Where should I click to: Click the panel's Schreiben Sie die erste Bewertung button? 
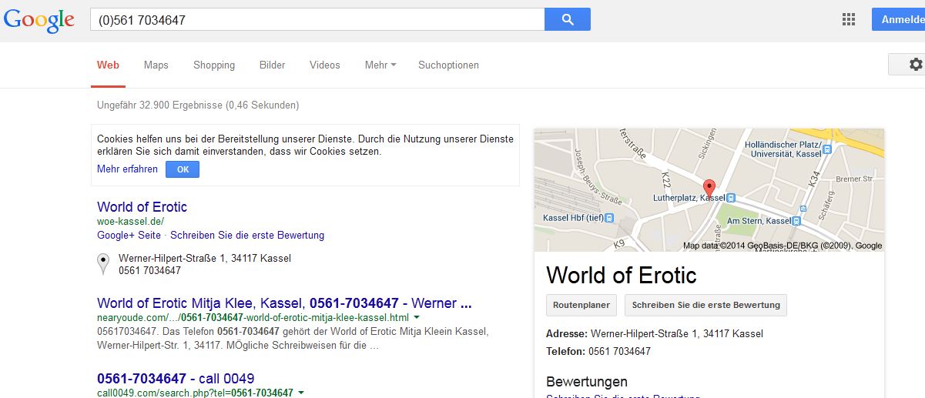pyautogui.click(x=705, y=305)
